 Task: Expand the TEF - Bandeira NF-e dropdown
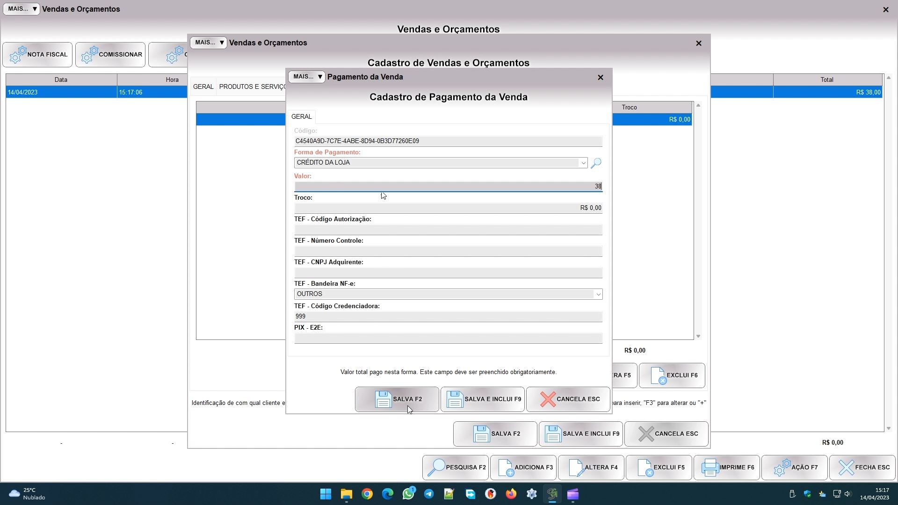(x=598, y=294)
